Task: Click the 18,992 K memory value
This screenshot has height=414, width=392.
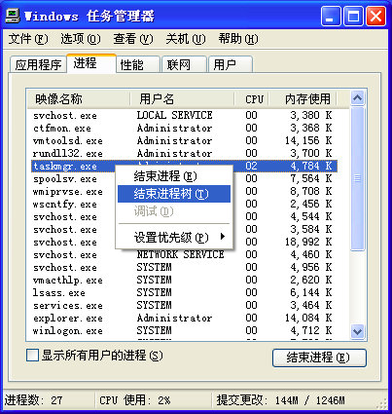Action: pyautogui.click(x=308, y=242)
